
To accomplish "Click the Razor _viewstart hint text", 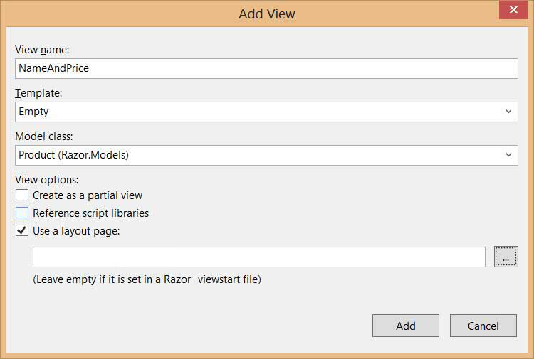I will pyautogui.click(x=147, y=279).
